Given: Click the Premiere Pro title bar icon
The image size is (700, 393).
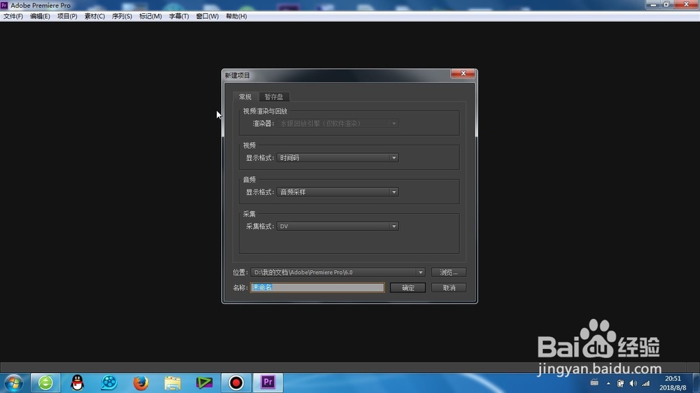Looking at the screenshot, I should (4, 5).
